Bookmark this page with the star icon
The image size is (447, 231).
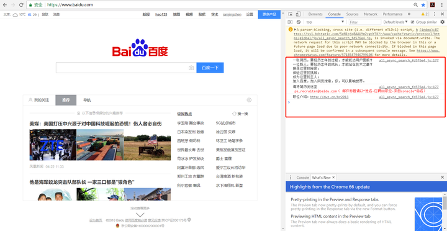pos(423,5)
